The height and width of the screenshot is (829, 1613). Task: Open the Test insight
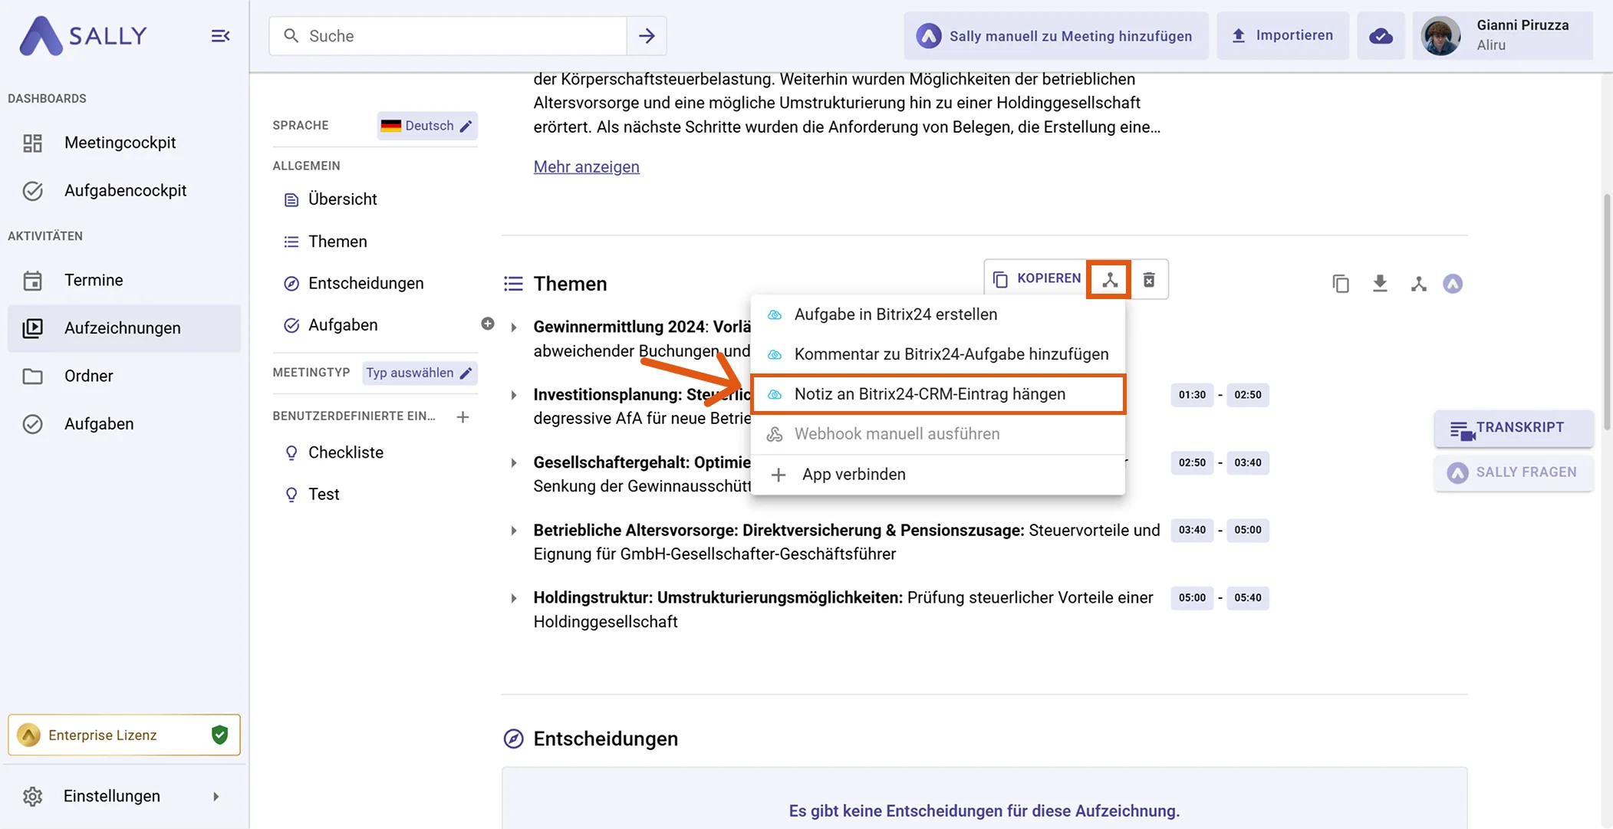click(x=324, y=495)
